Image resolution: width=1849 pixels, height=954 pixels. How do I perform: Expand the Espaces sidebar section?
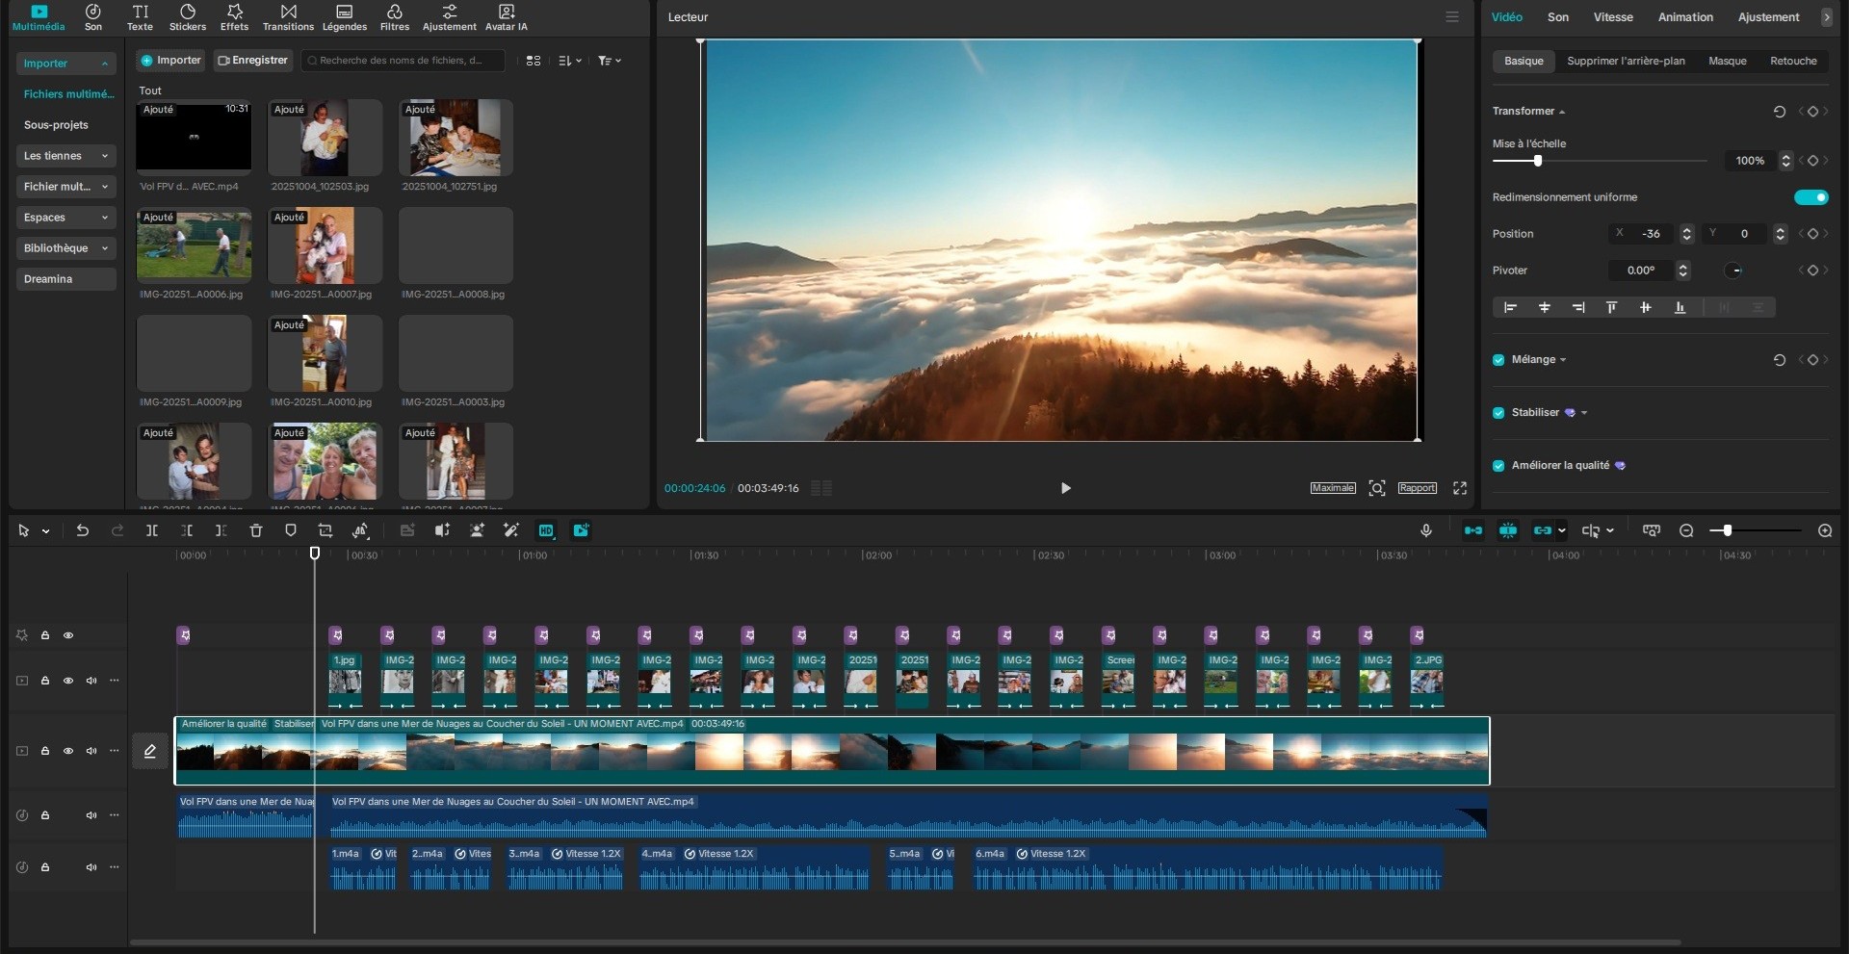(65, 218)
